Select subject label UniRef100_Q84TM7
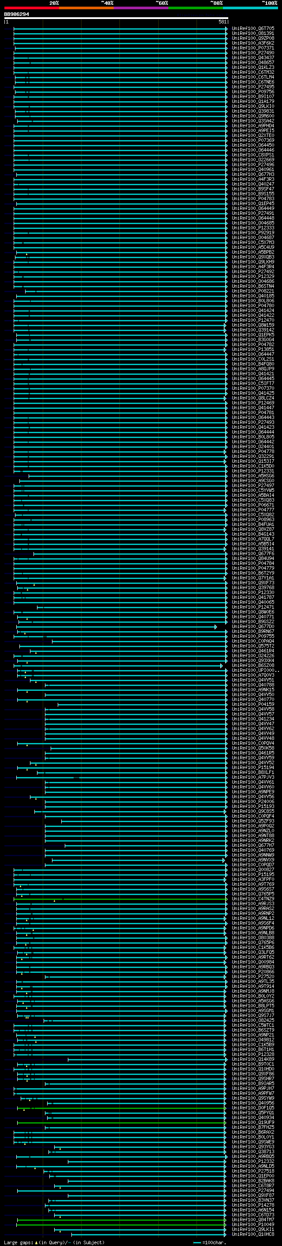The width and height of the screenshot is (282, 1246). pyautogui.click(x=252, y=1220)
